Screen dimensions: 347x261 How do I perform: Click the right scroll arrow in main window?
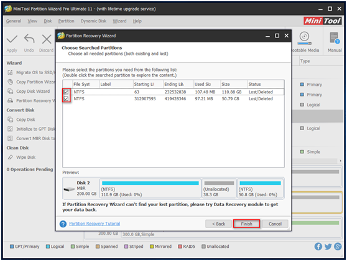(x=341, y=161)
